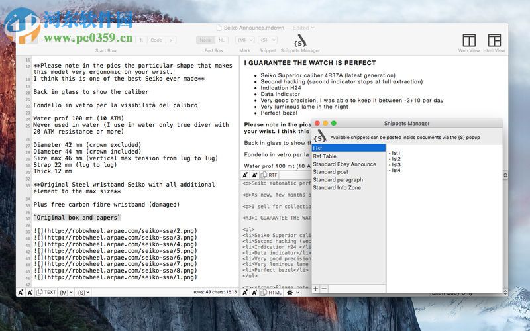Open the {S} popup in the editor bottom bar
Image resolution: width=530 pixels, height=331 pixels.
click(83, 292)
